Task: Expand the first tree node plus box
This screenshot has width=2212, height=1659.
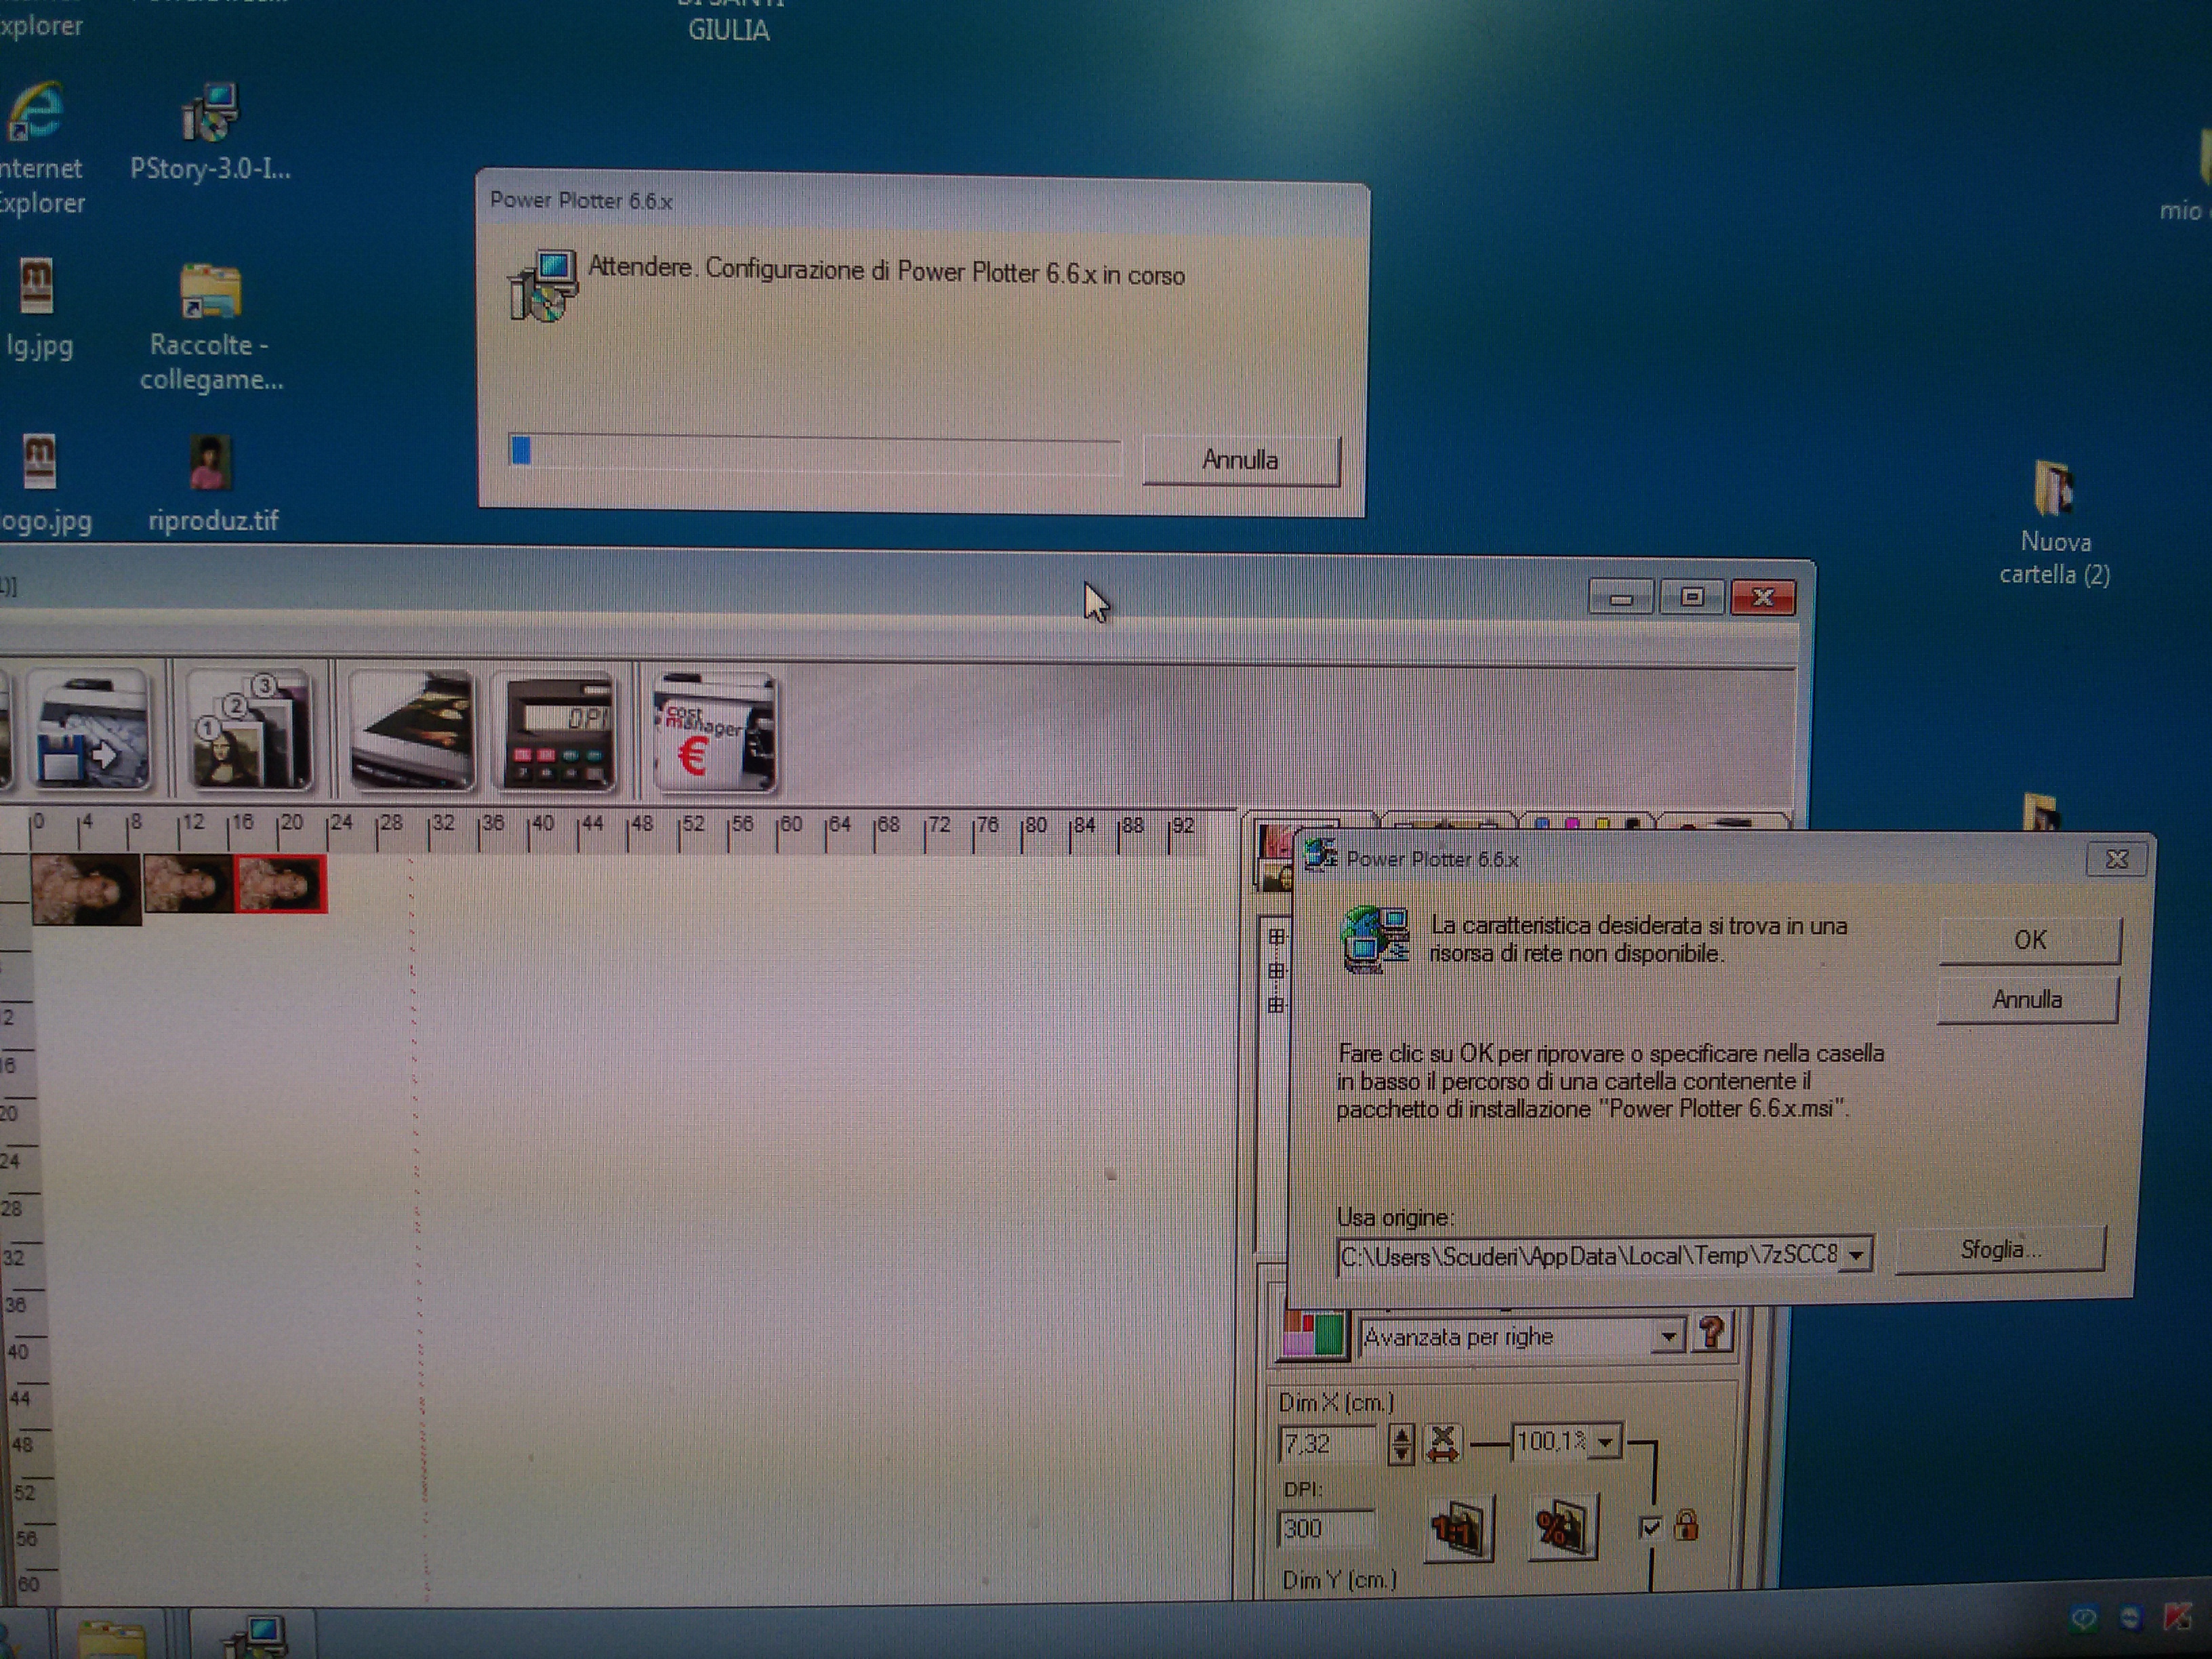Action: [1276, 937]
